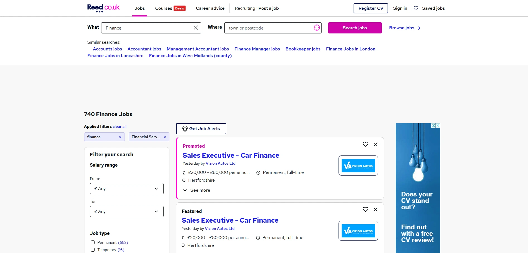Open the Vizion Autos Ltd logo

click(x=358, y=165)
